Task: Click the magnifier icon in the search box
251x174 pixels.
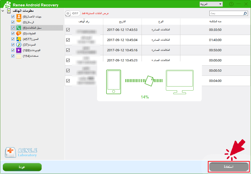Action: tap(245, 14)
